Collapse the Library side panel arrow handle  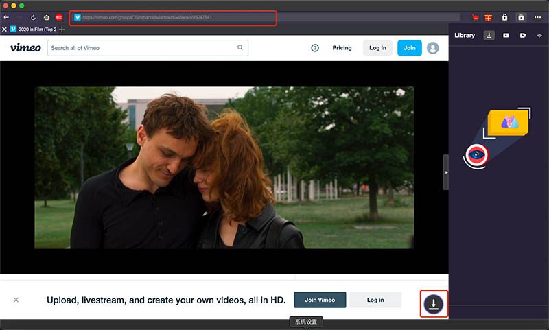pyautogui.click(x=445, y=172)
